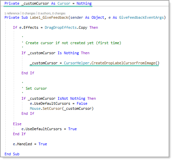Click 'CreateDropLabelCursorFromImage' method call
This screenshot has width=173, height=161.
[123, 63]
